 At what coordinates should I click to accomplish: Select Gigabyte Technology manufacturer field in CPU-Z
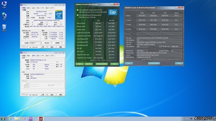(x=47, y=60)
